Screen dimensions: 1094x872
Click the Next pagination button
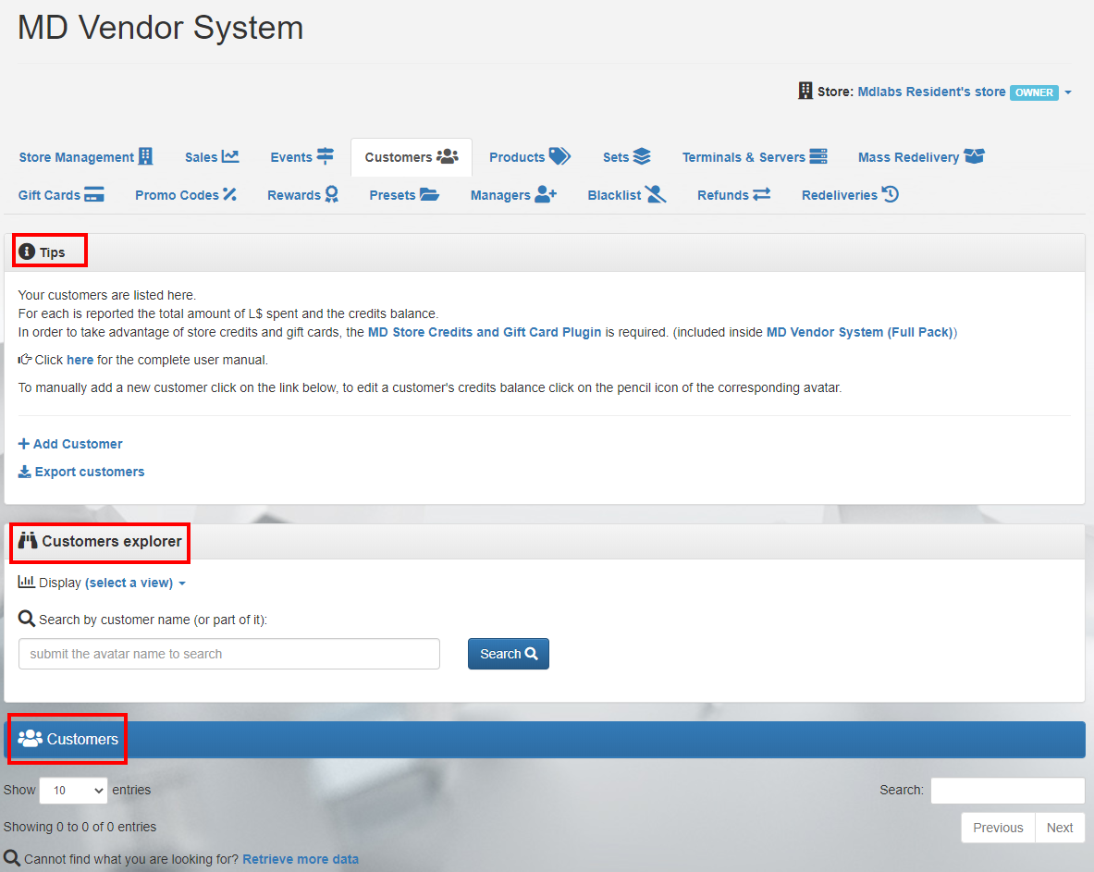[1060, 828]
